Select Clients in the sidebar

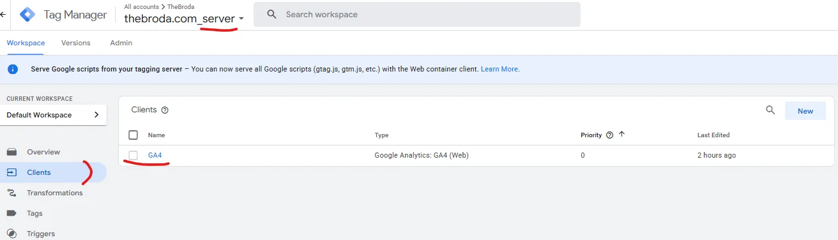(x=54, y=172)
